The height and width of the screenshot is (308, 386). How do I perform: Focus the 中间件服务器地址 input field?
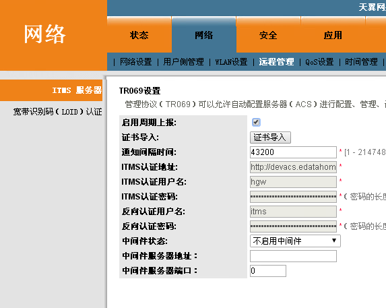coord(293,256)
